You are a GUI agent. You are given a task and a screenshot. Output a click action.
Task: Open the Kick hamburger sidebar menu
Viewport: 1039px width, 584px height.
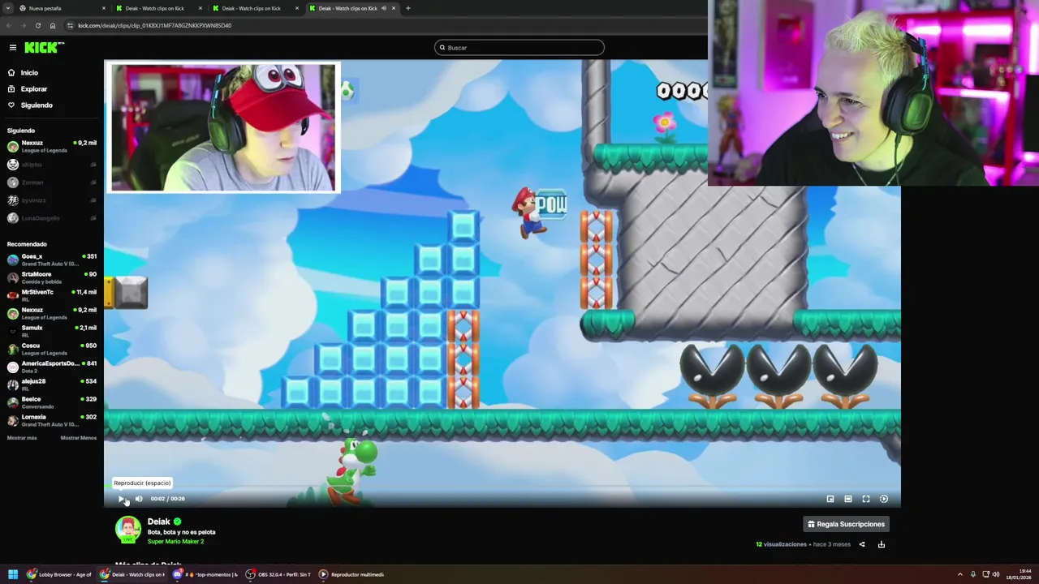(12, 47)
